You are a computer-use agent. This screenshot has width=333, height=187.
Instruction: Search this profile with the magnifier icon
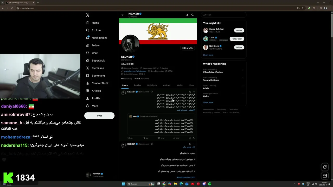[193, 15]
